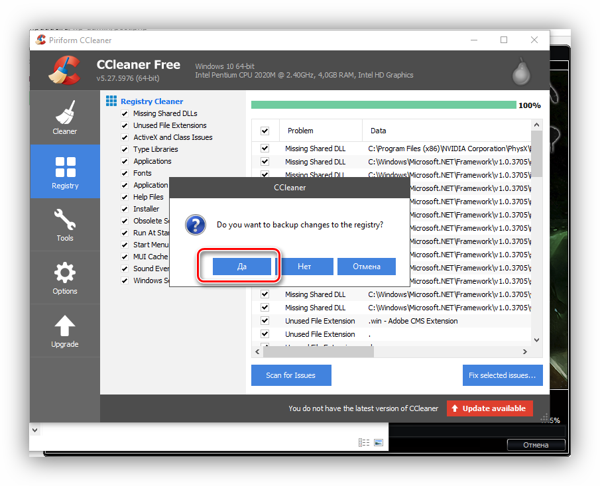Click Registry Cleaner heading
The image size is (600, 486).
click(152, 101)
